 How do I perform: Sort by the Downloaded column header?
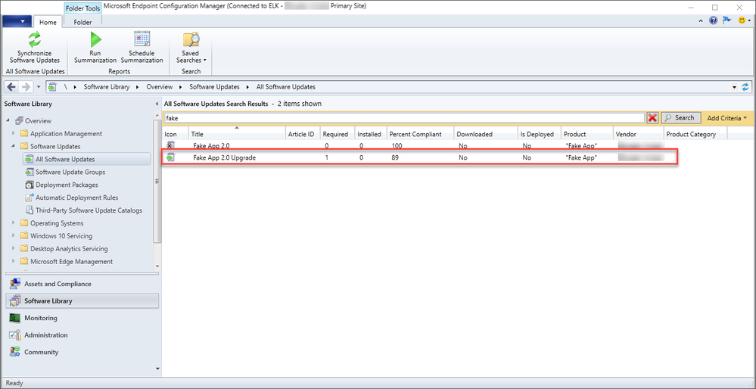coord(486,134)
